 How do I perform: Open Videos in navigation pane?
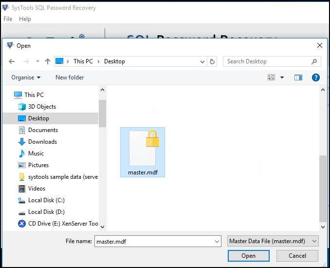37,189
